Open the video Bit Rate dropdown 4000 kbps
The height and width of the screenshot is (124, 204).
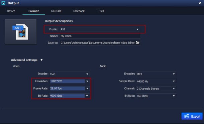pyautogui.click(x=70, y=96)
